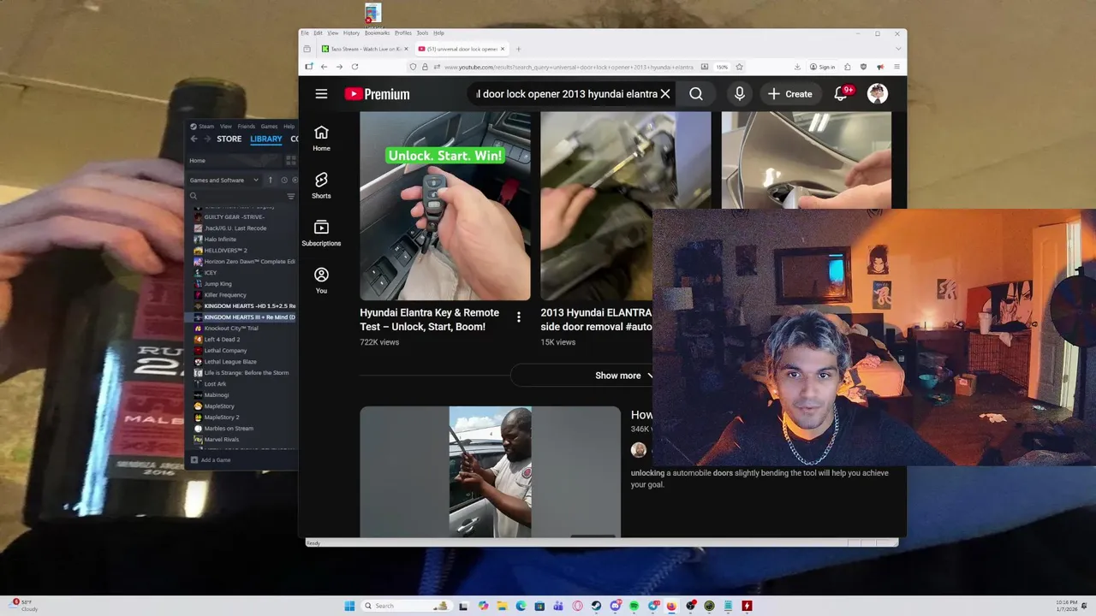The width and height of the screenshot is (1096, 616).
Task: Open Spotify from the Windows taskbar
Action: 634,606
